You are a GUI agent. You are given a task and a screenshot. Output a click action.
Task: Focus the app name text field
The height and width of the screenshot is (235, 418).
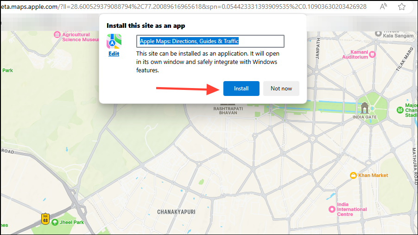click(x=210, y=41)
